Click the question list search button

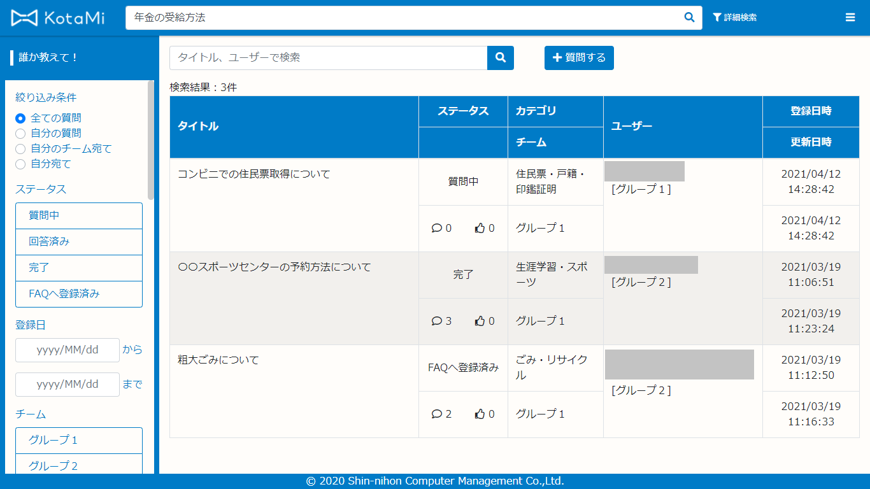[501, 58]
